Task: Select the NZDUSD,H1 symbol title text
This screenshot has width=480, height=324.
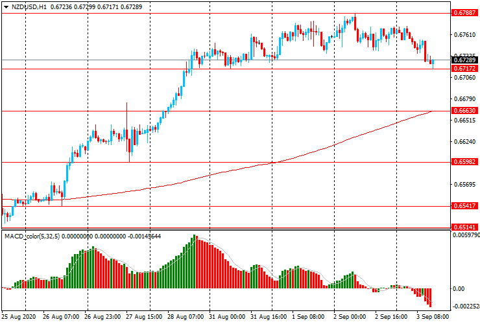Action: [29, 7]
